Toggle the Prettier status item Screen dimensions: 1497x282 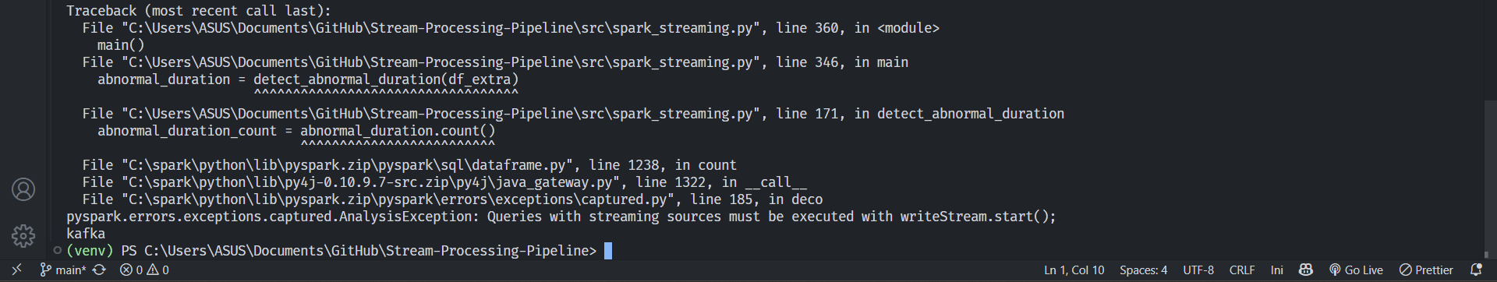coord(1426,270)
